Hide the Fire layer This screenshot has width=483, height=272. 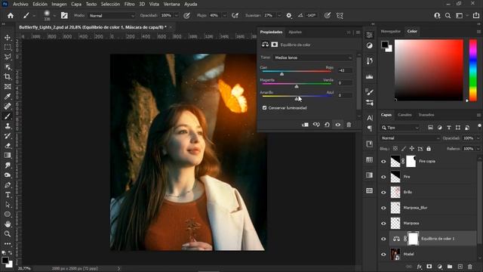tap(383, 177)
